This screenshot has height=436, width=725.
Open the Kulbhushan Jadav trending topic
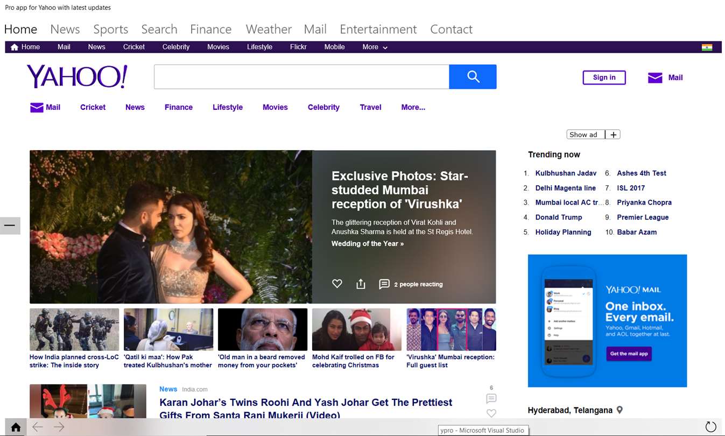tap(566, 173)
